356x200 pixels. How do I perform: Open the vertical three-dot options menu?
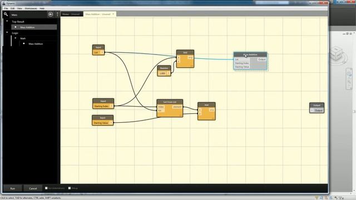(57, 14)
